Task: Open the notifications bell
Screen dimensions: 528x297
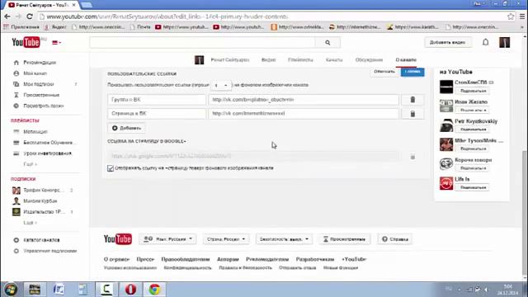Action: coord(485,42)
